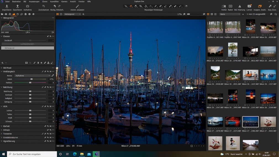Expand the Klarheit panel
This screenshot has width=279, height=157.
[x=6, y=126]
